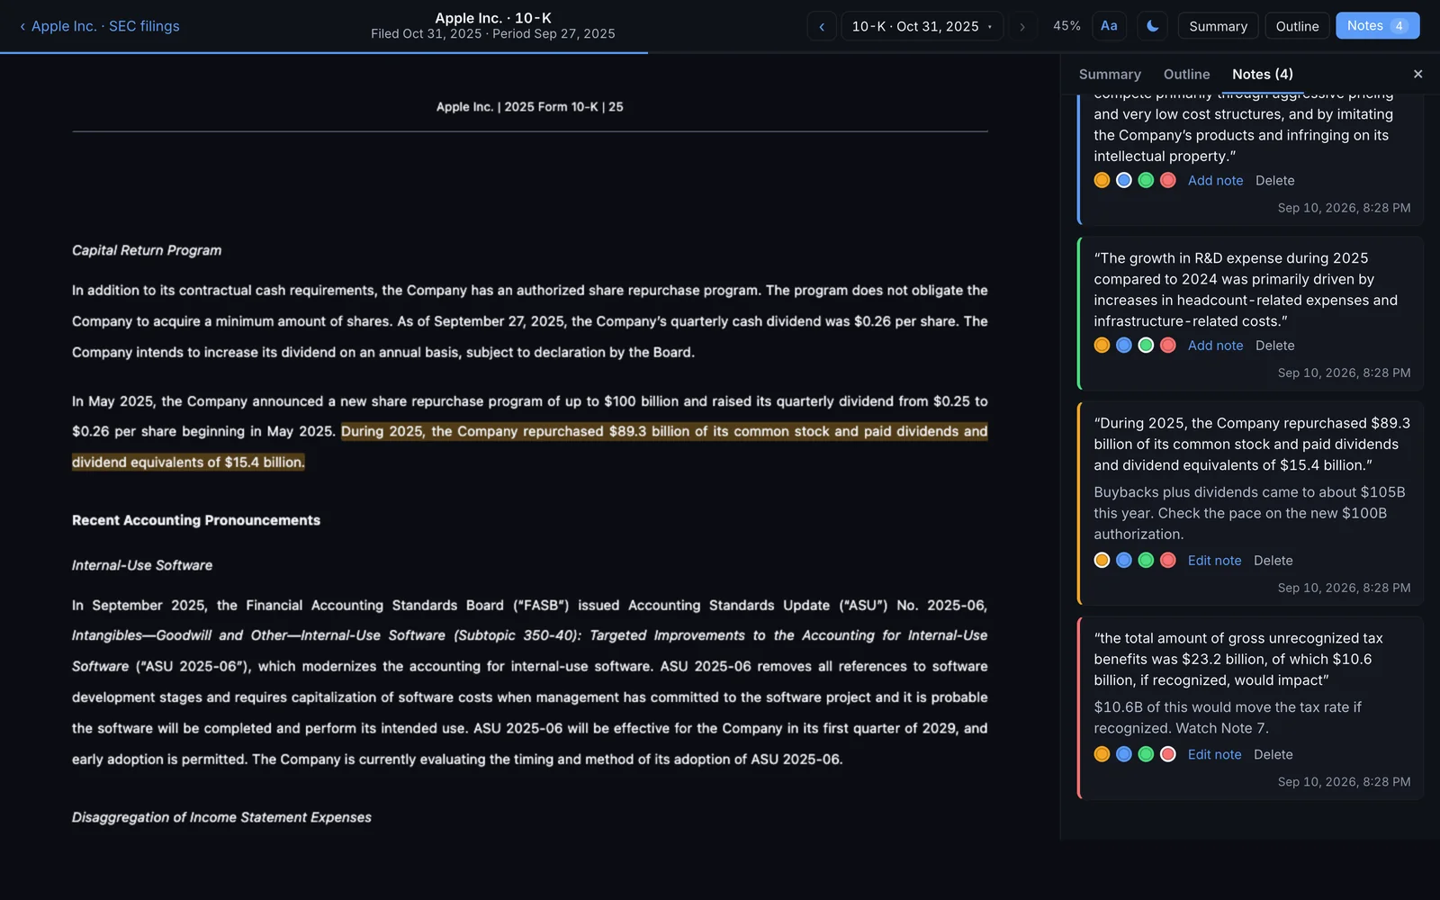Delete the unrecognized tax benefits highlight
Screen dimensions: 1440x900
(x=1273, y=754)
